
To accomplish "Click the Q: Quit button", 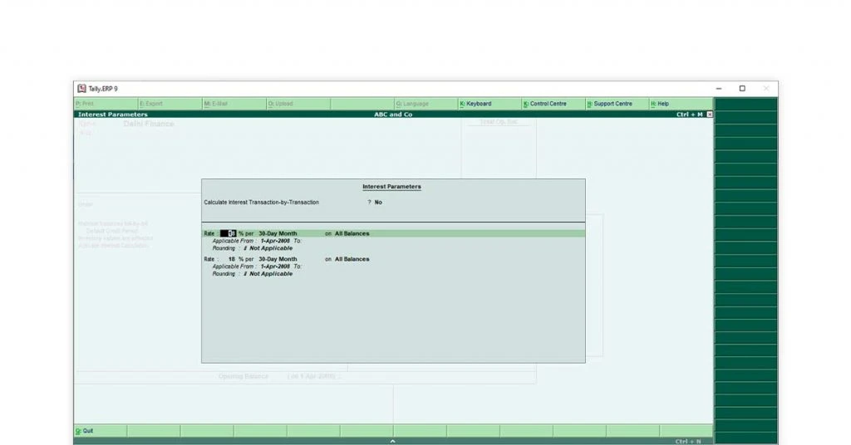I will 101,431.
